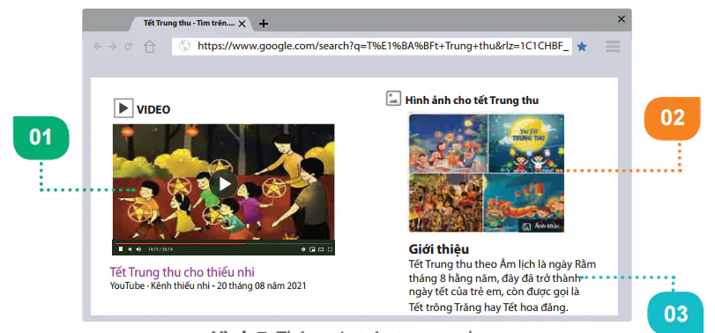Click the Giới thiệu heading
This screenshot has width=715, height=333.
tap(439, 249)
